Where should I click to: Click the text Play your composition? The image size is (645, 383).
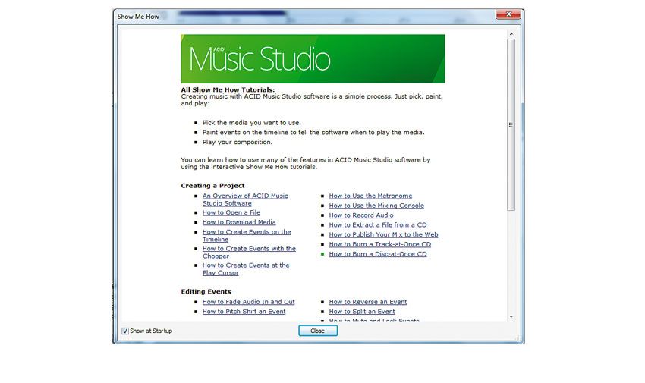pos(238,142)
